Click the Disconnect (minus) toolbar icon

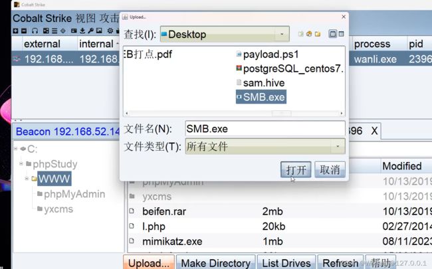24,31
